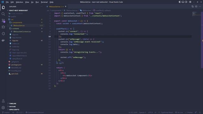Open the Accounts icon in activity bar
203x114 pixels.
pos(3,101)
